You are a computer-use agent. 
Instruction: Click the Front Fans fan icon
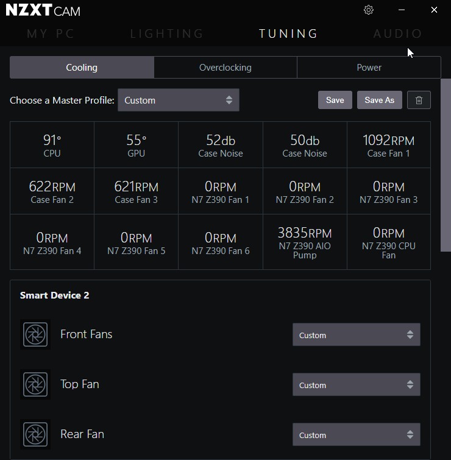[x=35, y=334]
